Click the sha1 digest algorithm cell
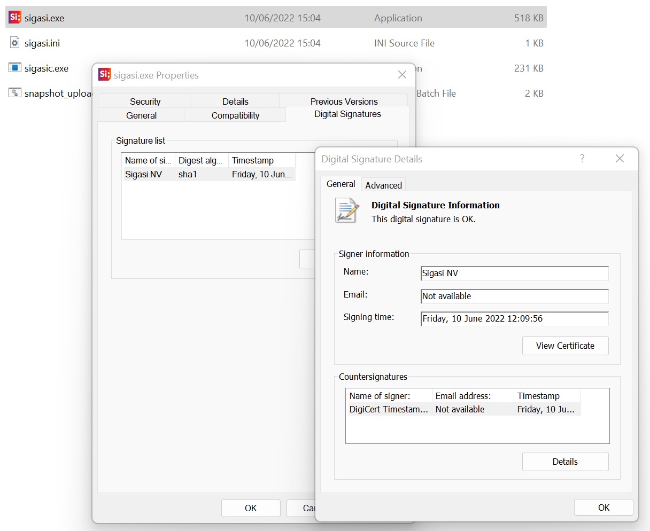Image resolution: width=650 pixels, height=531 pixels. tap(188, 174)
